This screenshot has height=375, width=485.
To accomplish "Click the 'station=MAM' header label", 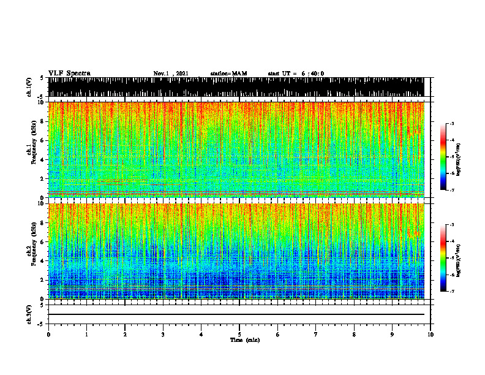I will tap(228, 74).
